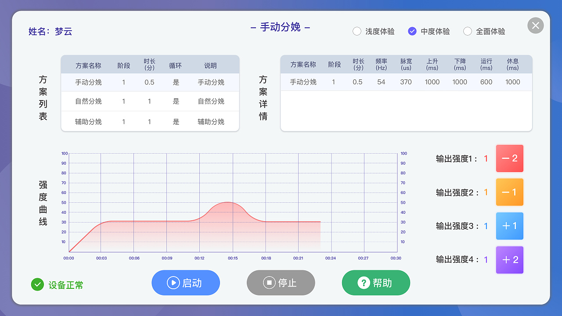The width and height of the screenshot is (562, 316).
Task: Click the 00:15 time marker on chart
Action: point(233,258)
